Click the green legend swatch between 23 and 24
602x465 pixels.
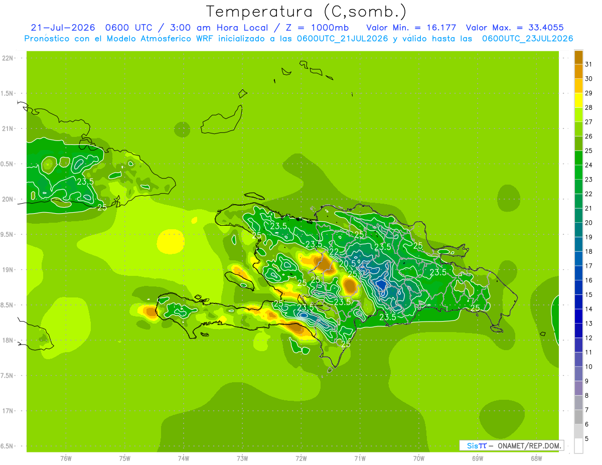[578, 172]
